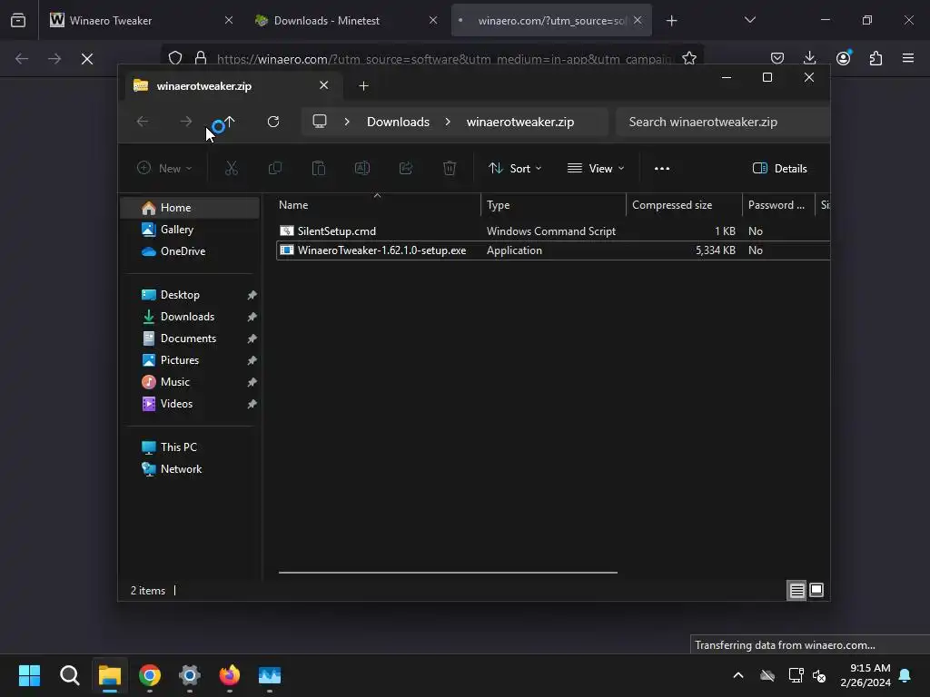Open the New item dropdown
This screenshot has width=930, height=697.
(x=164, y=168)
